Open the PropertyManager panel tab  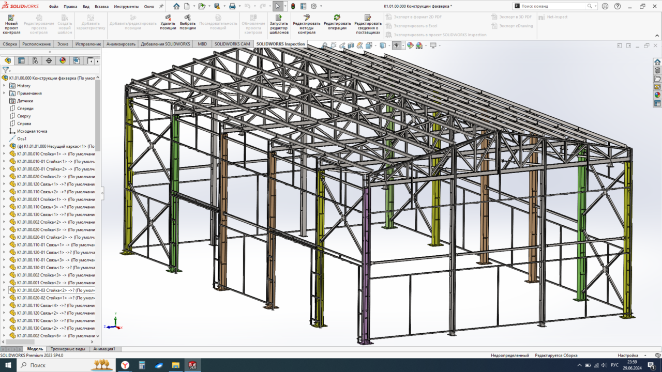tap(21, 60)
